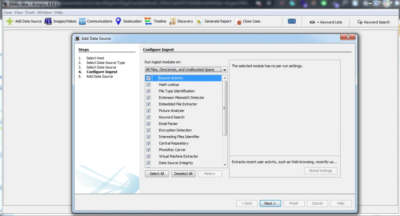Image resolution: width=400 pixels, height=216 pixels.
Task: Click the Keyword Lists eye icon
Action: point(312,22)
